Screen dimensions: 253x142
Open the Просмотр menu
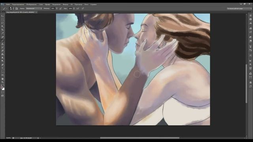78,4
